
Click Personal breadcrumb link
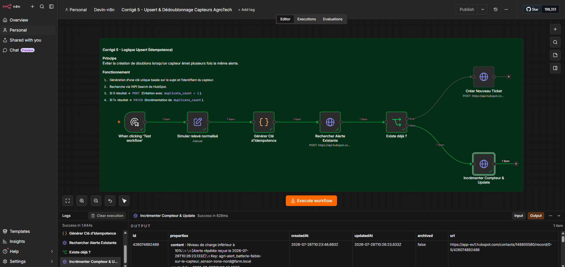pyautogui.click(x=76, y=10)
